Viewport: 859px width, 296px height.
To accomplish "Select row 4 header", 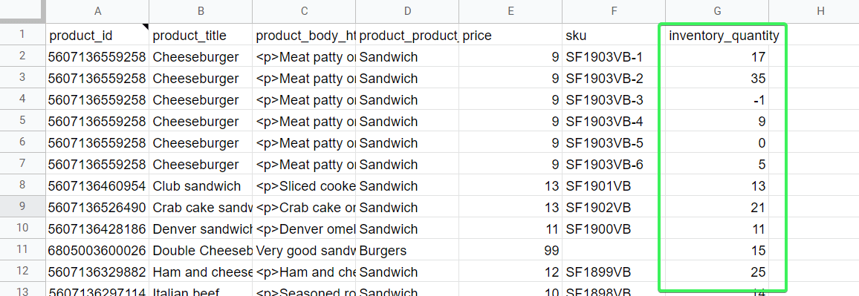I will 22,100.
